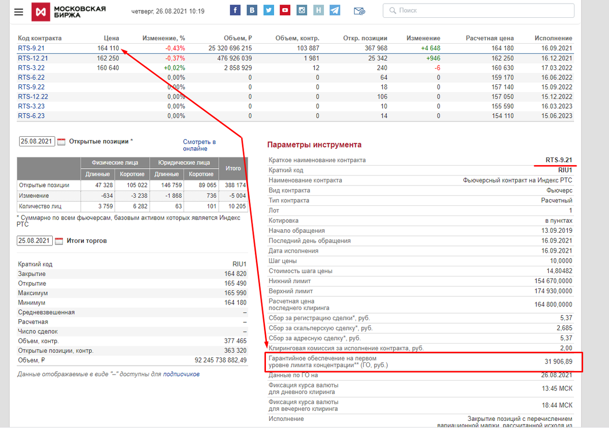Select the Краткий код value RIU1 in parameters
This screenshot has width=609, height=430.
[x=564, y=170]
